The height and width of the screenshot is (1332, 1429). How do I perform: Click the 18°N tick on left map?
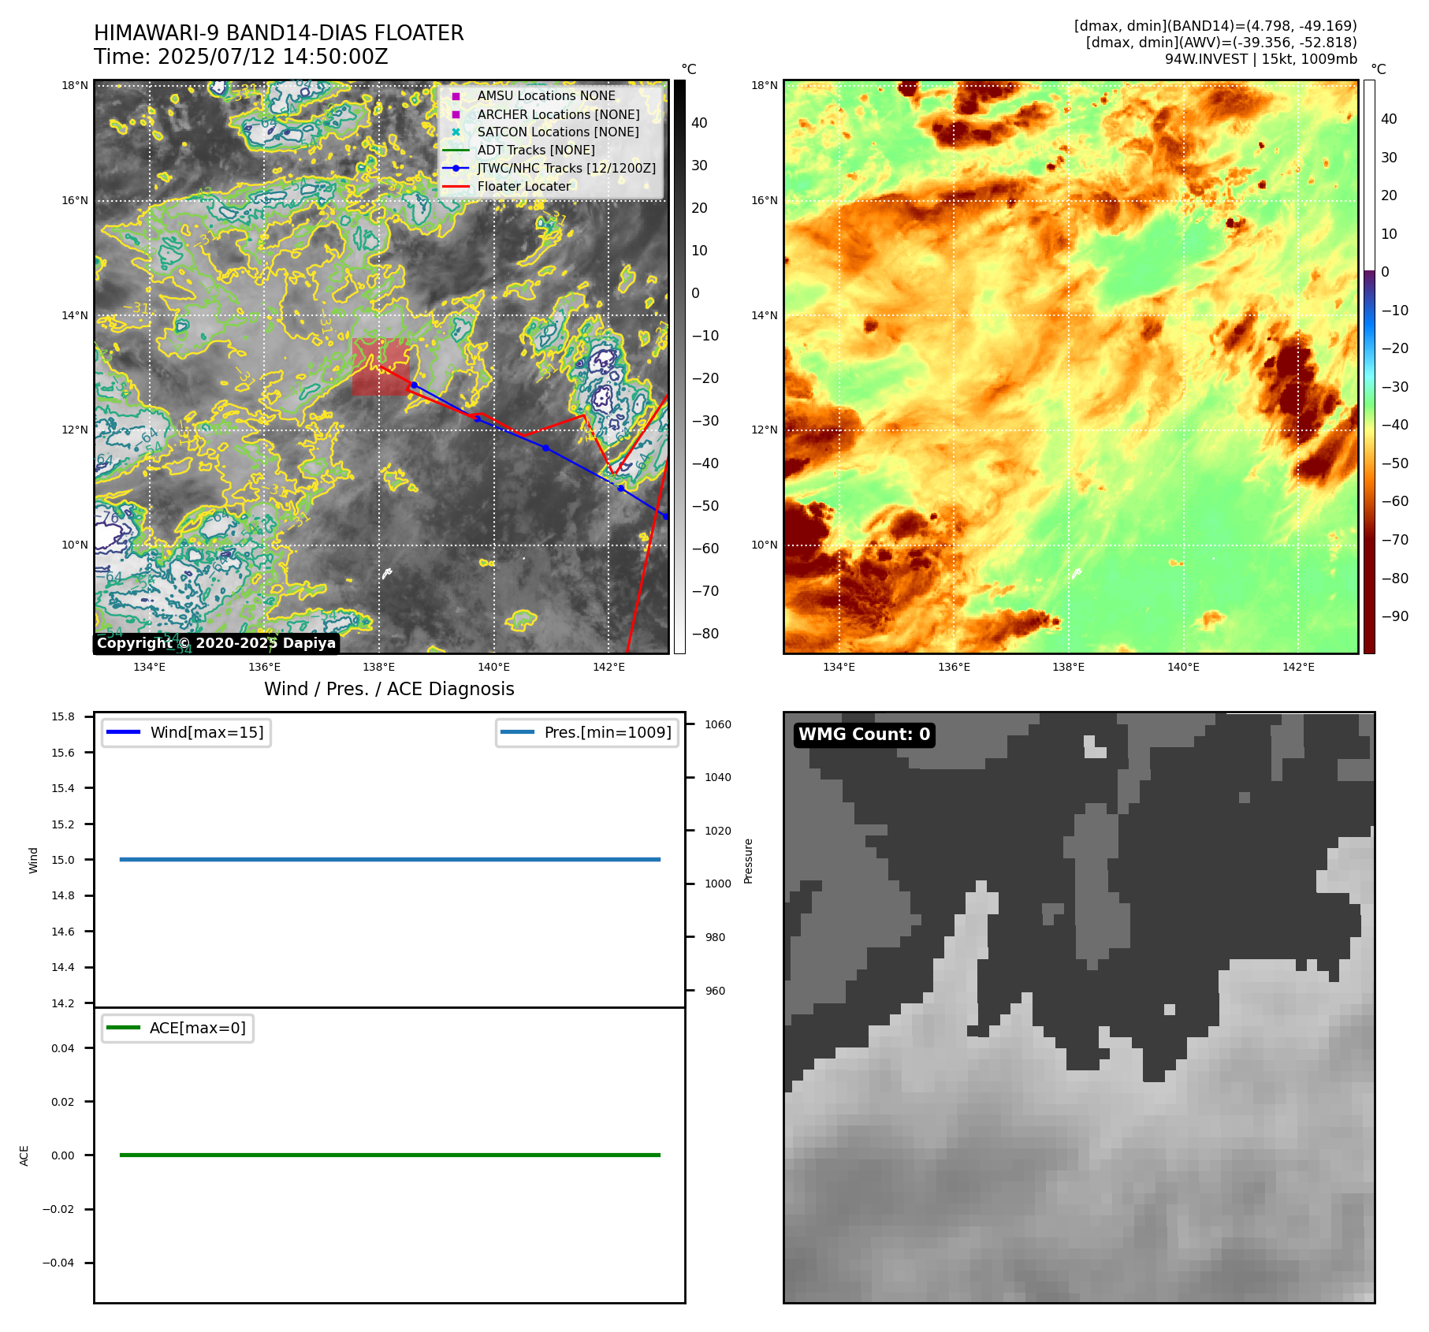pos(75,86)
